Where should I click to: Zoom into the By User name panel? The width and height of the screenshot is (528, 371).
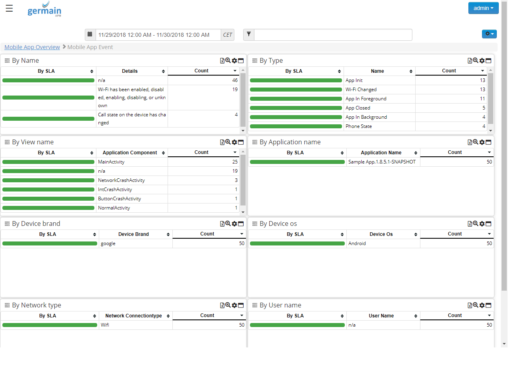(x=475, y=305)
